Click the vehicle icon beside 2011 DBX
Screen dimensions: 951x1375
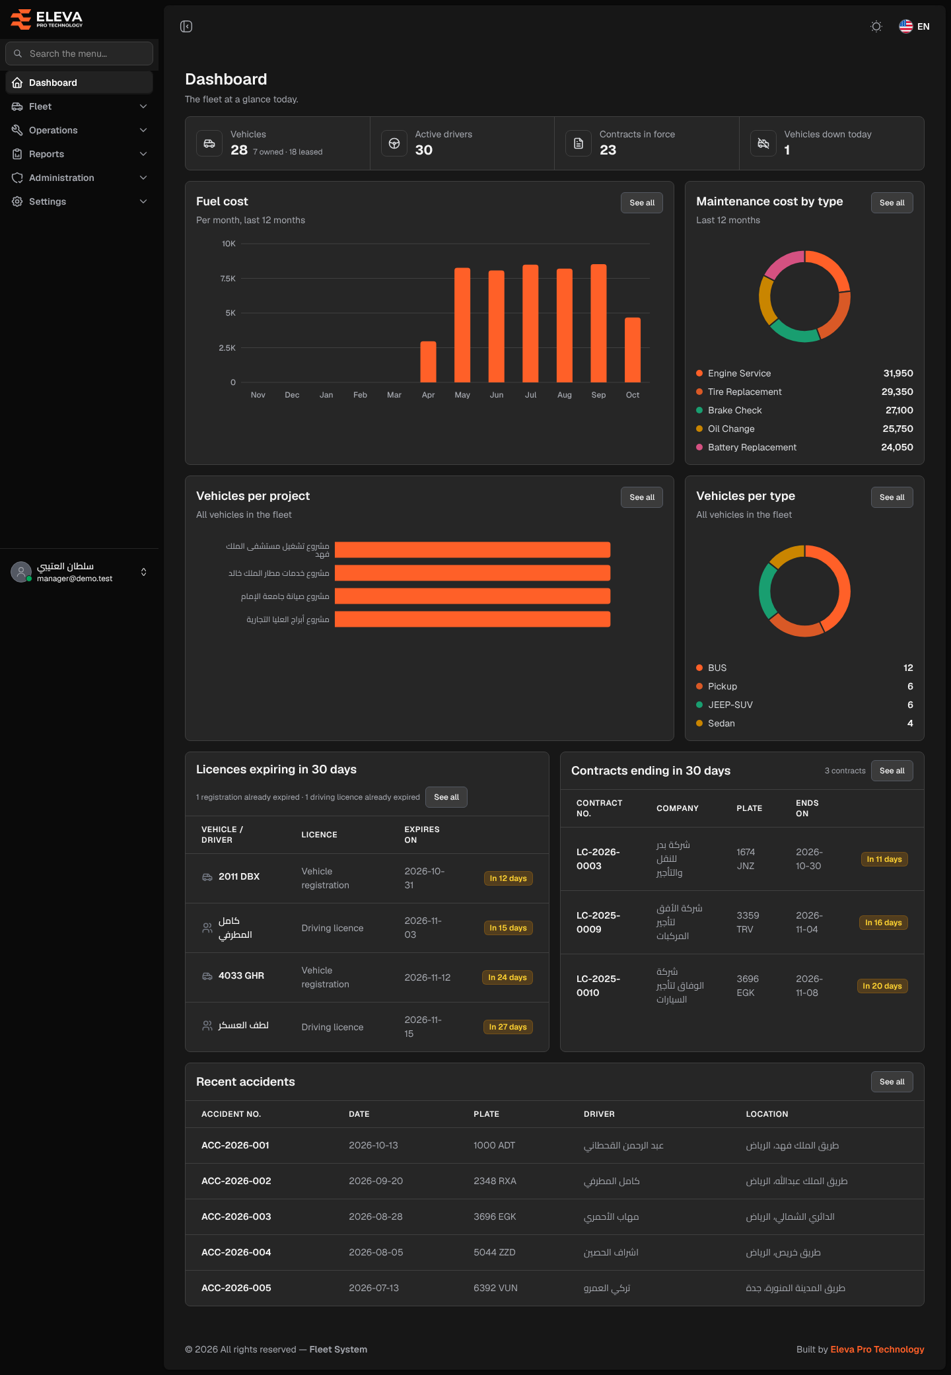click(x=207, y=877)
